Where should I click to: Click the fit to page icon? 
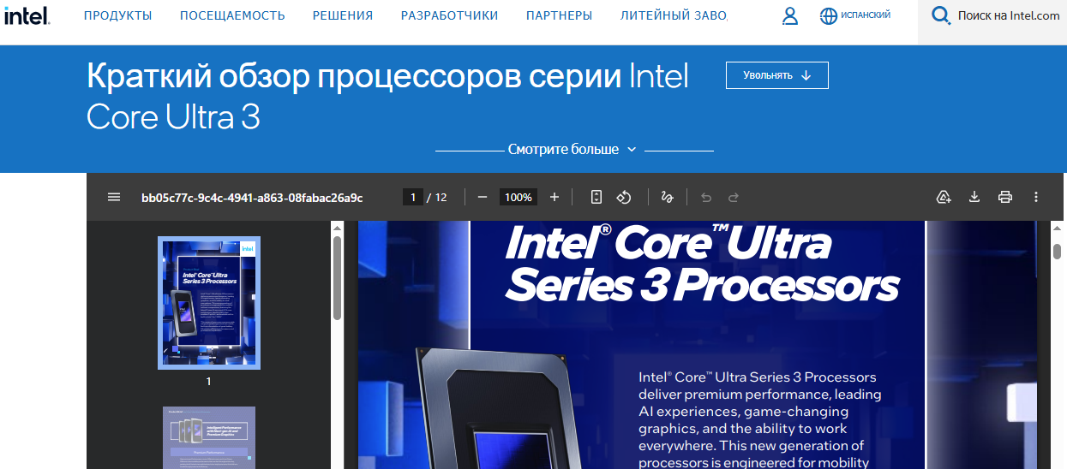coord(596,197)
